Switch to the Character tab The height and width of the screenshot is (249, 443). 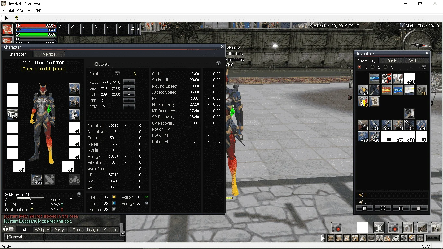(x=17, y=54)
